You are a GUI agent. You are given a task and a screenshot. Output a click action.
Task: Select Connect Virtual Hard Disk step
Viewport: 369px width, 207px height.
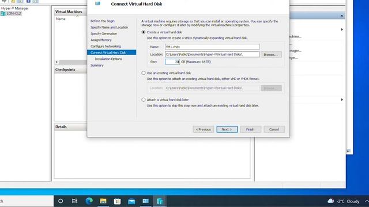111,52
